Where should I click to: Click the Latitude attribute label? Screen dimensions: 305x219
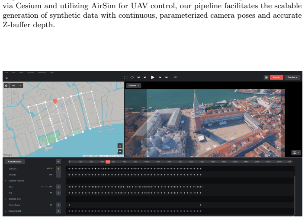click(13, 169)
